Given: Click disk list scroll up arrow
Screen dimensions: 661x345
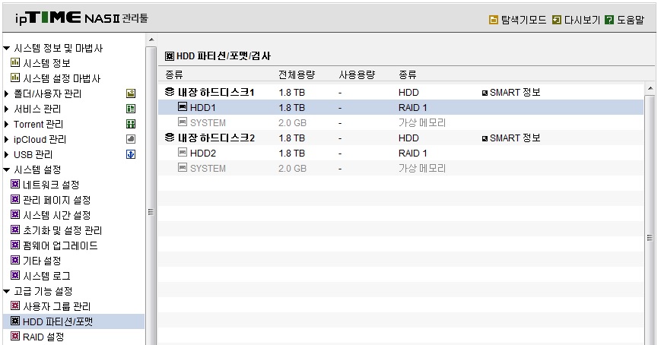Looking at the screenshot, I should point(650,88).
